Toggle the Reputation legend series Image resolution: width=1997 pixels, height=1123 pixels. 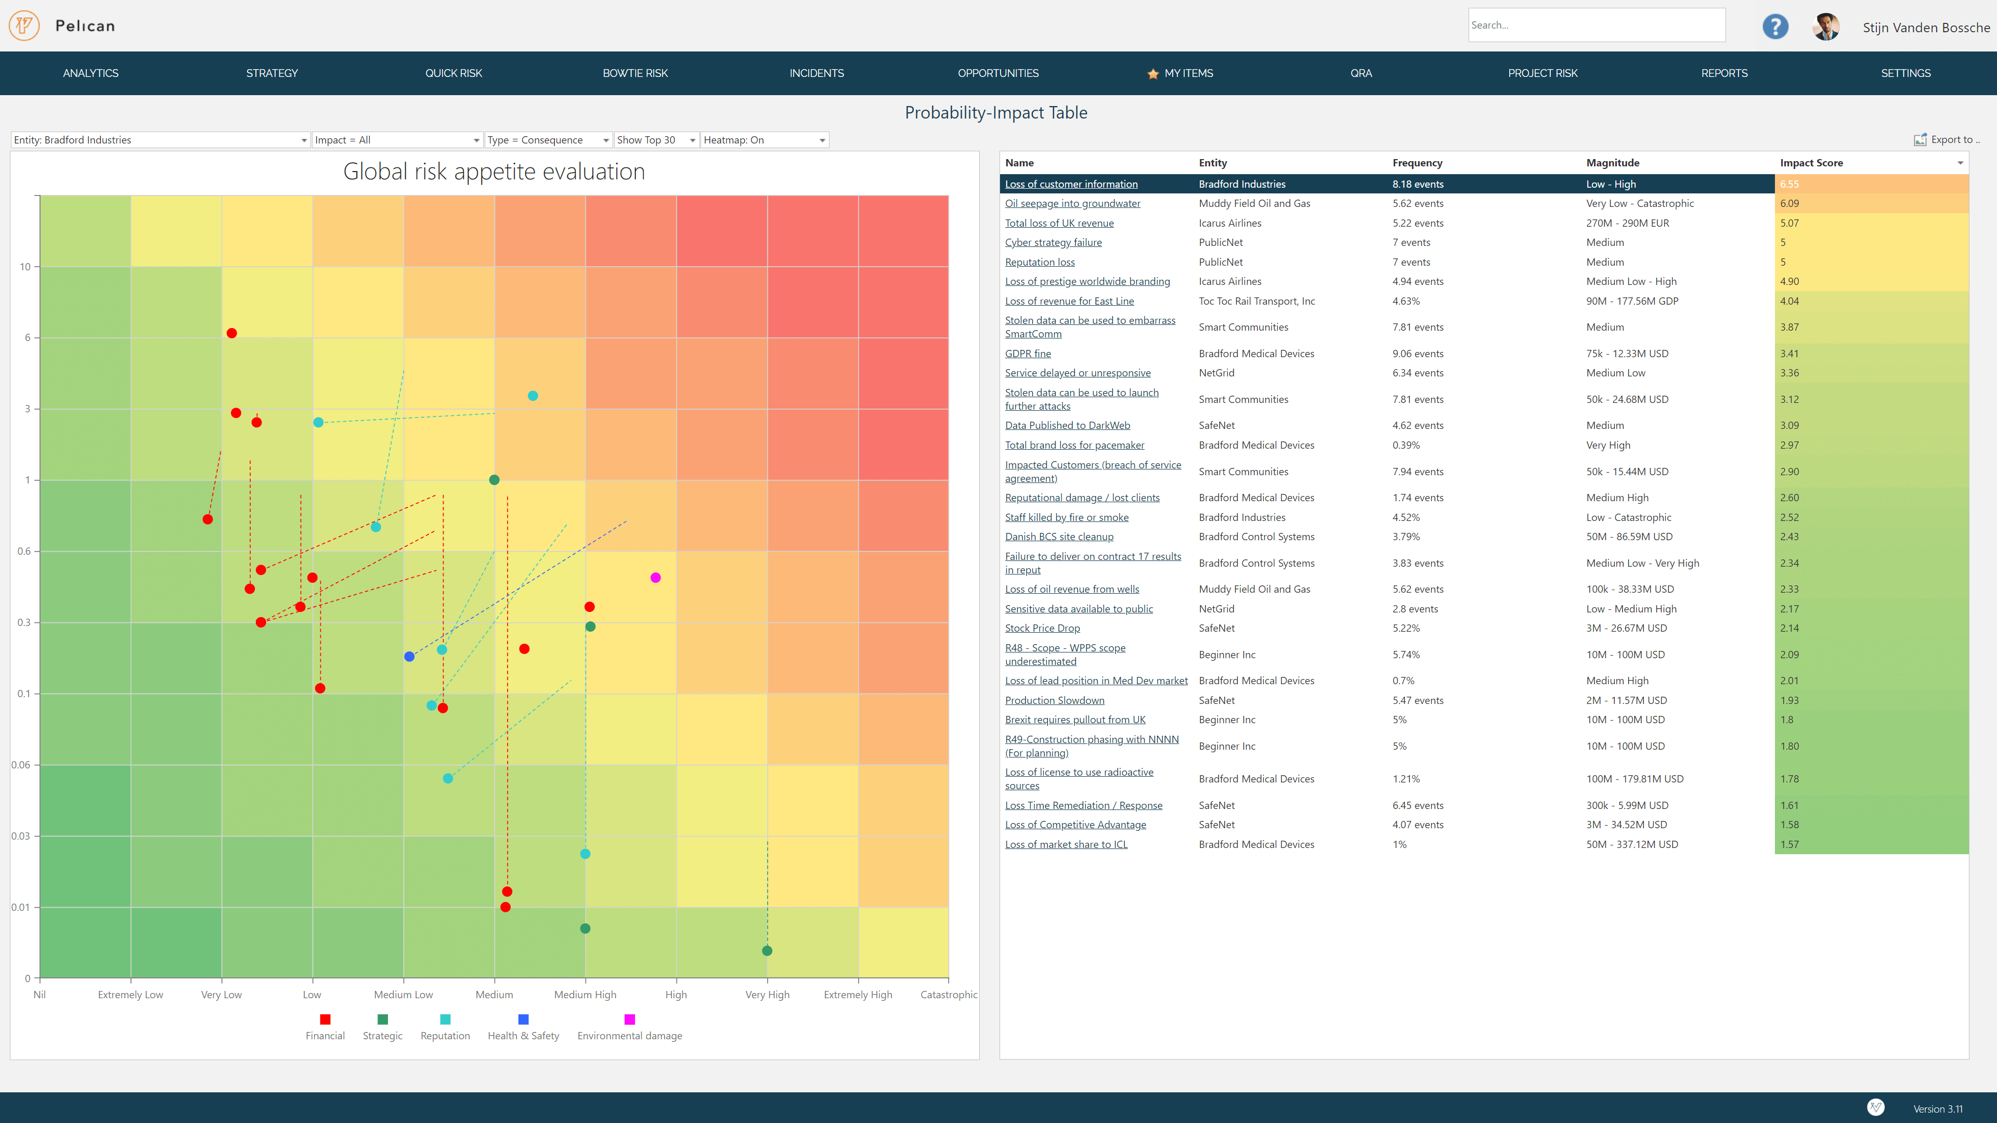[445, 1019]
